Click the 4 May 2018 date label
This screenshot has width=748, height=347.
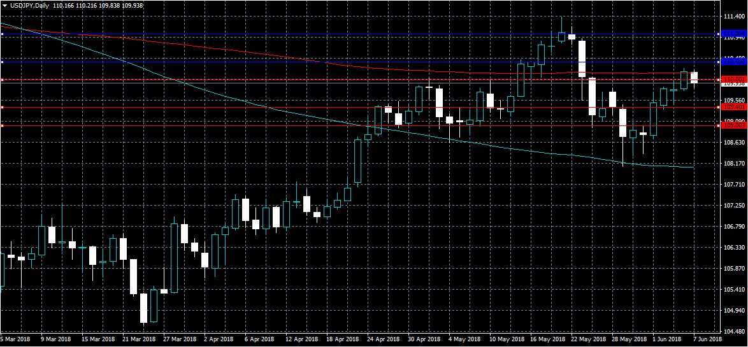point(464,339)
